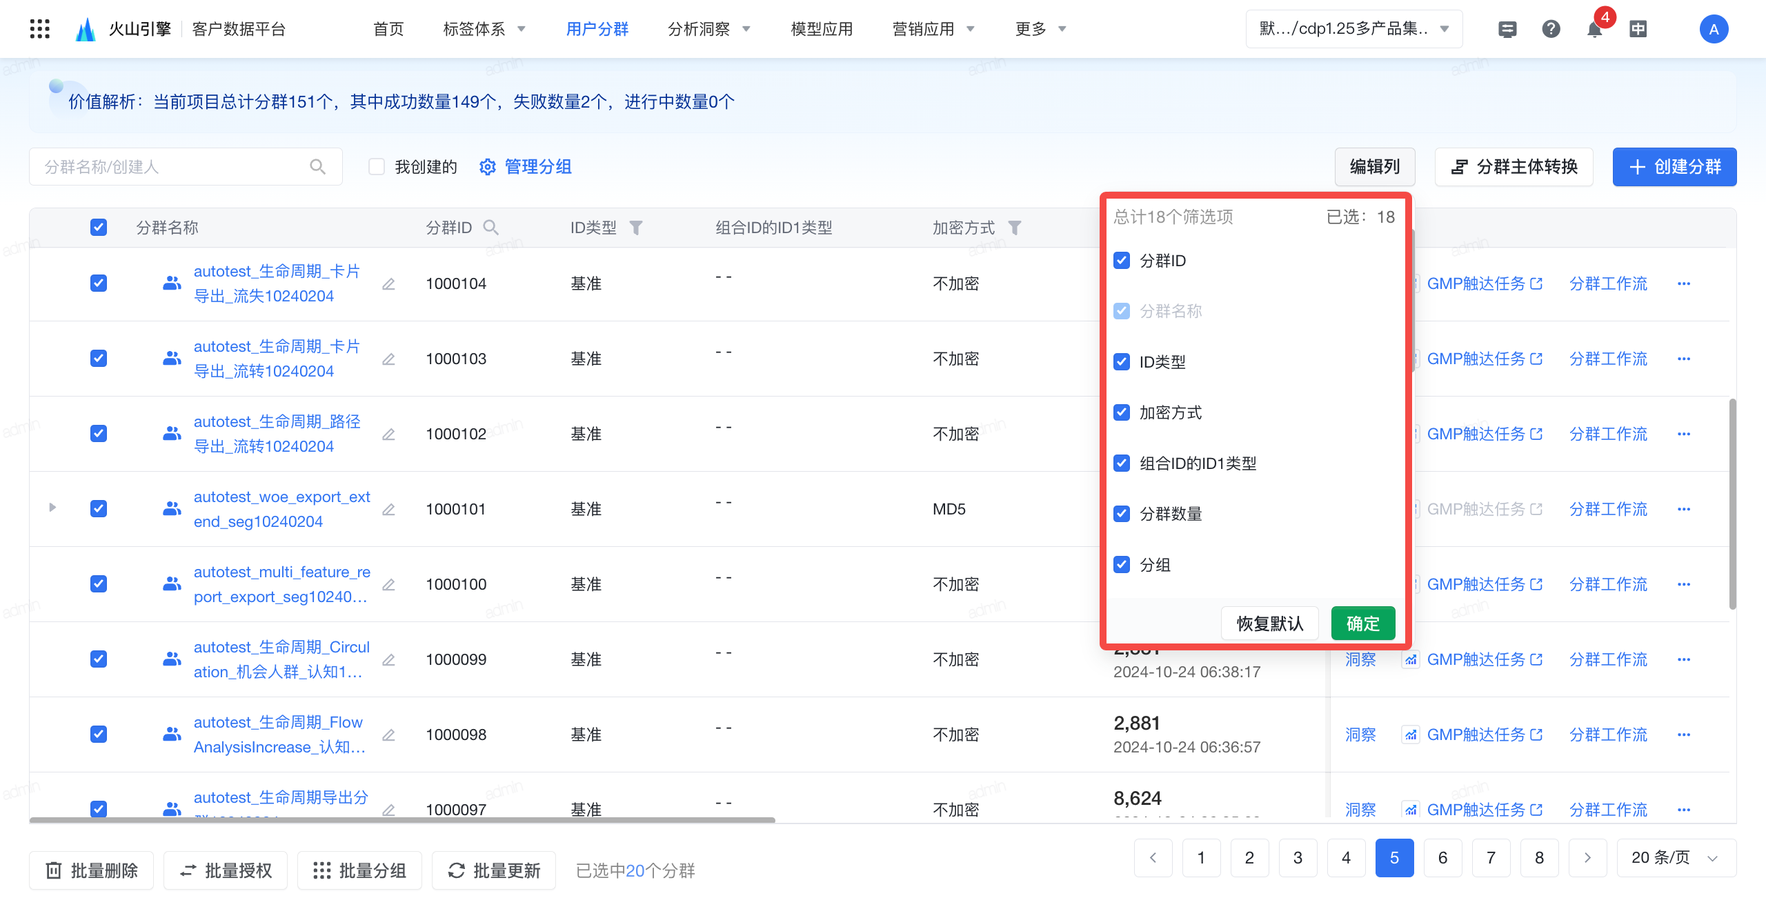The width and height of the screenshot is (1766, 909).
Task: Open GMP触达任务 link for row 1000103
Action: (x=1485, y=359)
